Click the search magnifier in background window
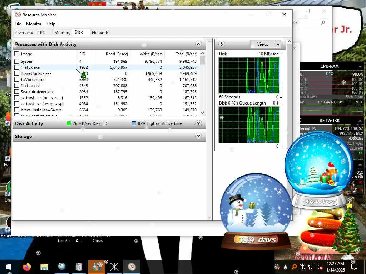The height and width of the screenshot is (274, 366). 323,22
